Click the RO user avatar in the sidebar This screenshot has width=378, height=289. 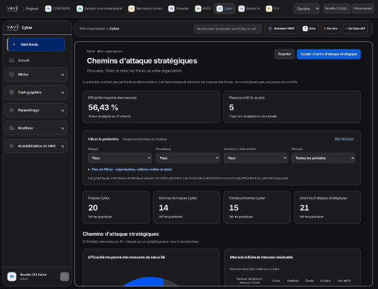pos(12,276)
